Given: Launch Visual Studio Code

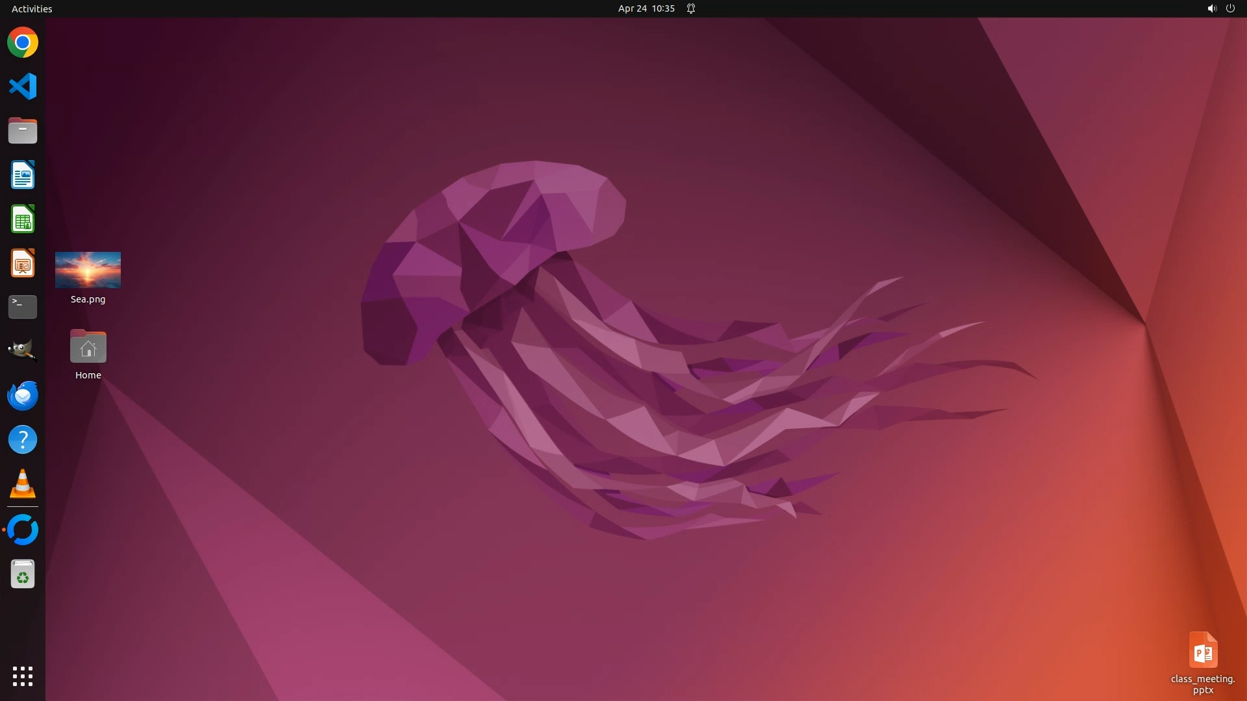Looking at the screenshot, I should click(23, 86).
